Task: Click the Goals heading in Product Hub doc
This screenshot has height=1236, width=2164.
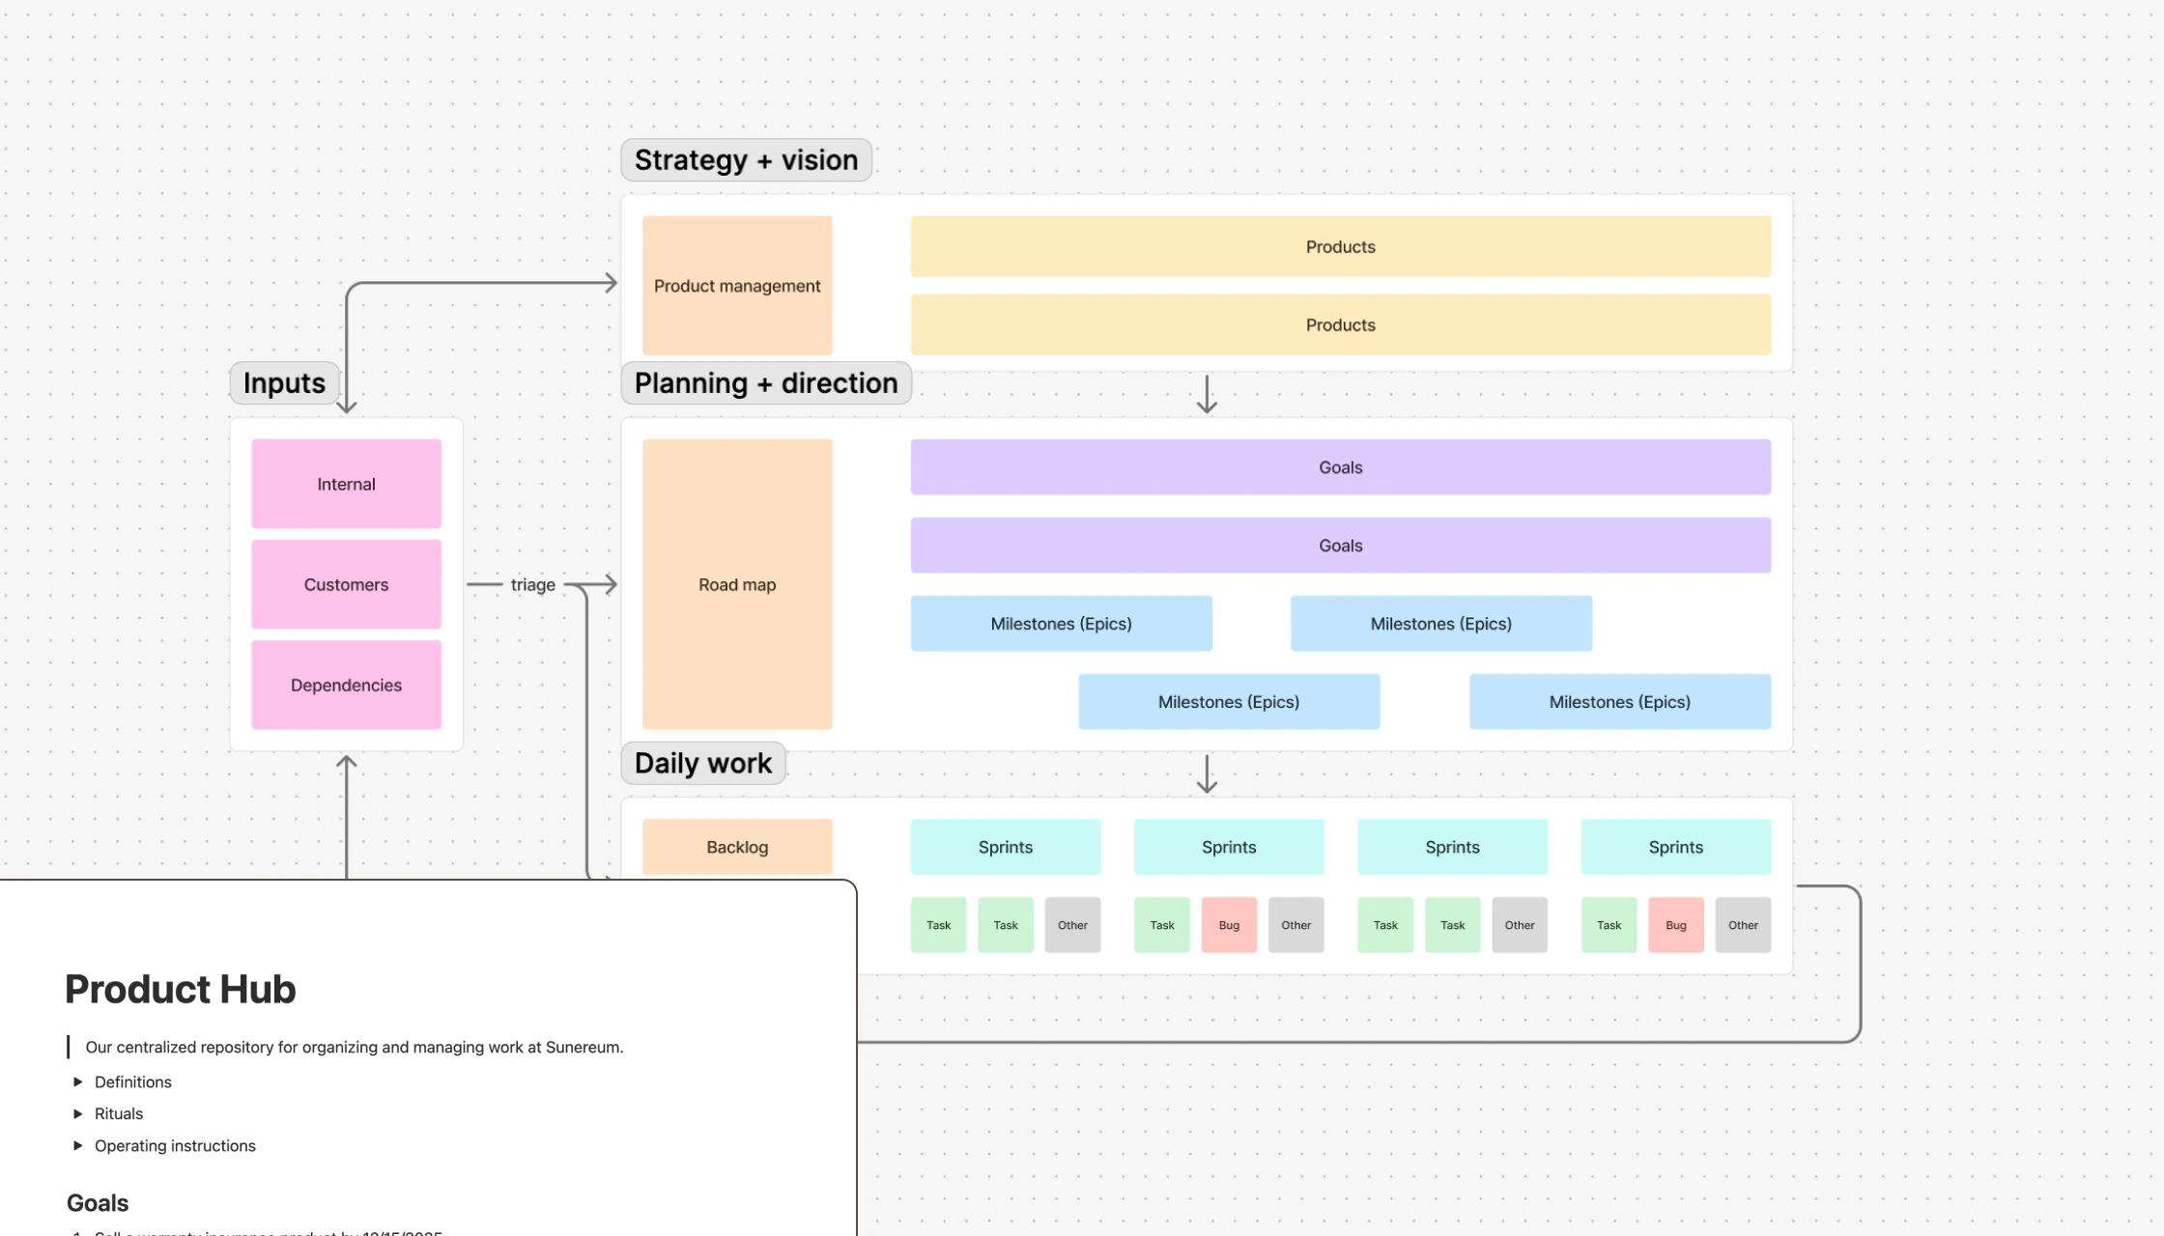Action: [x=98, y=1202]
